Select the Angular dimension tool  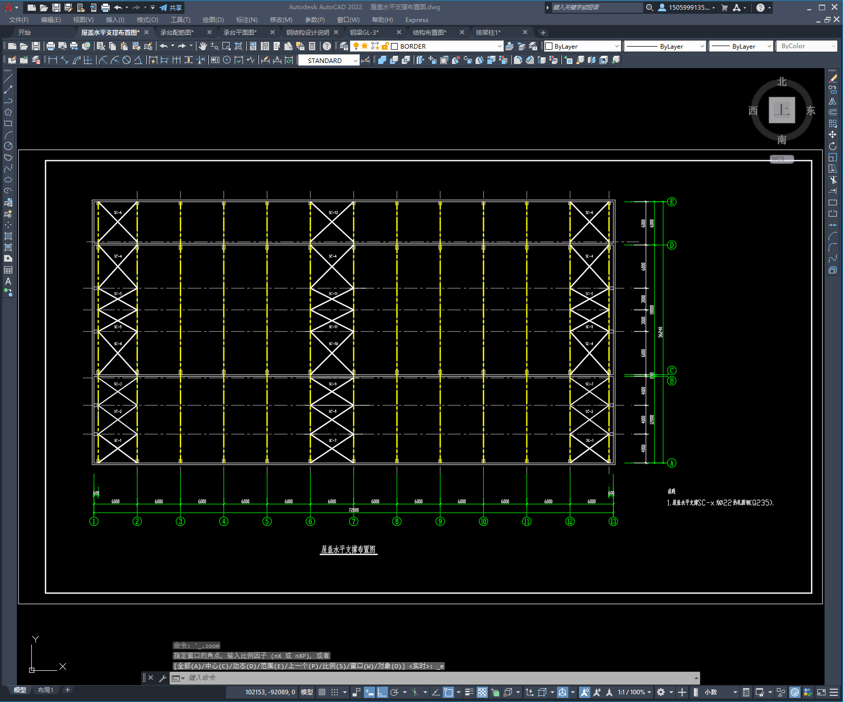138,60
